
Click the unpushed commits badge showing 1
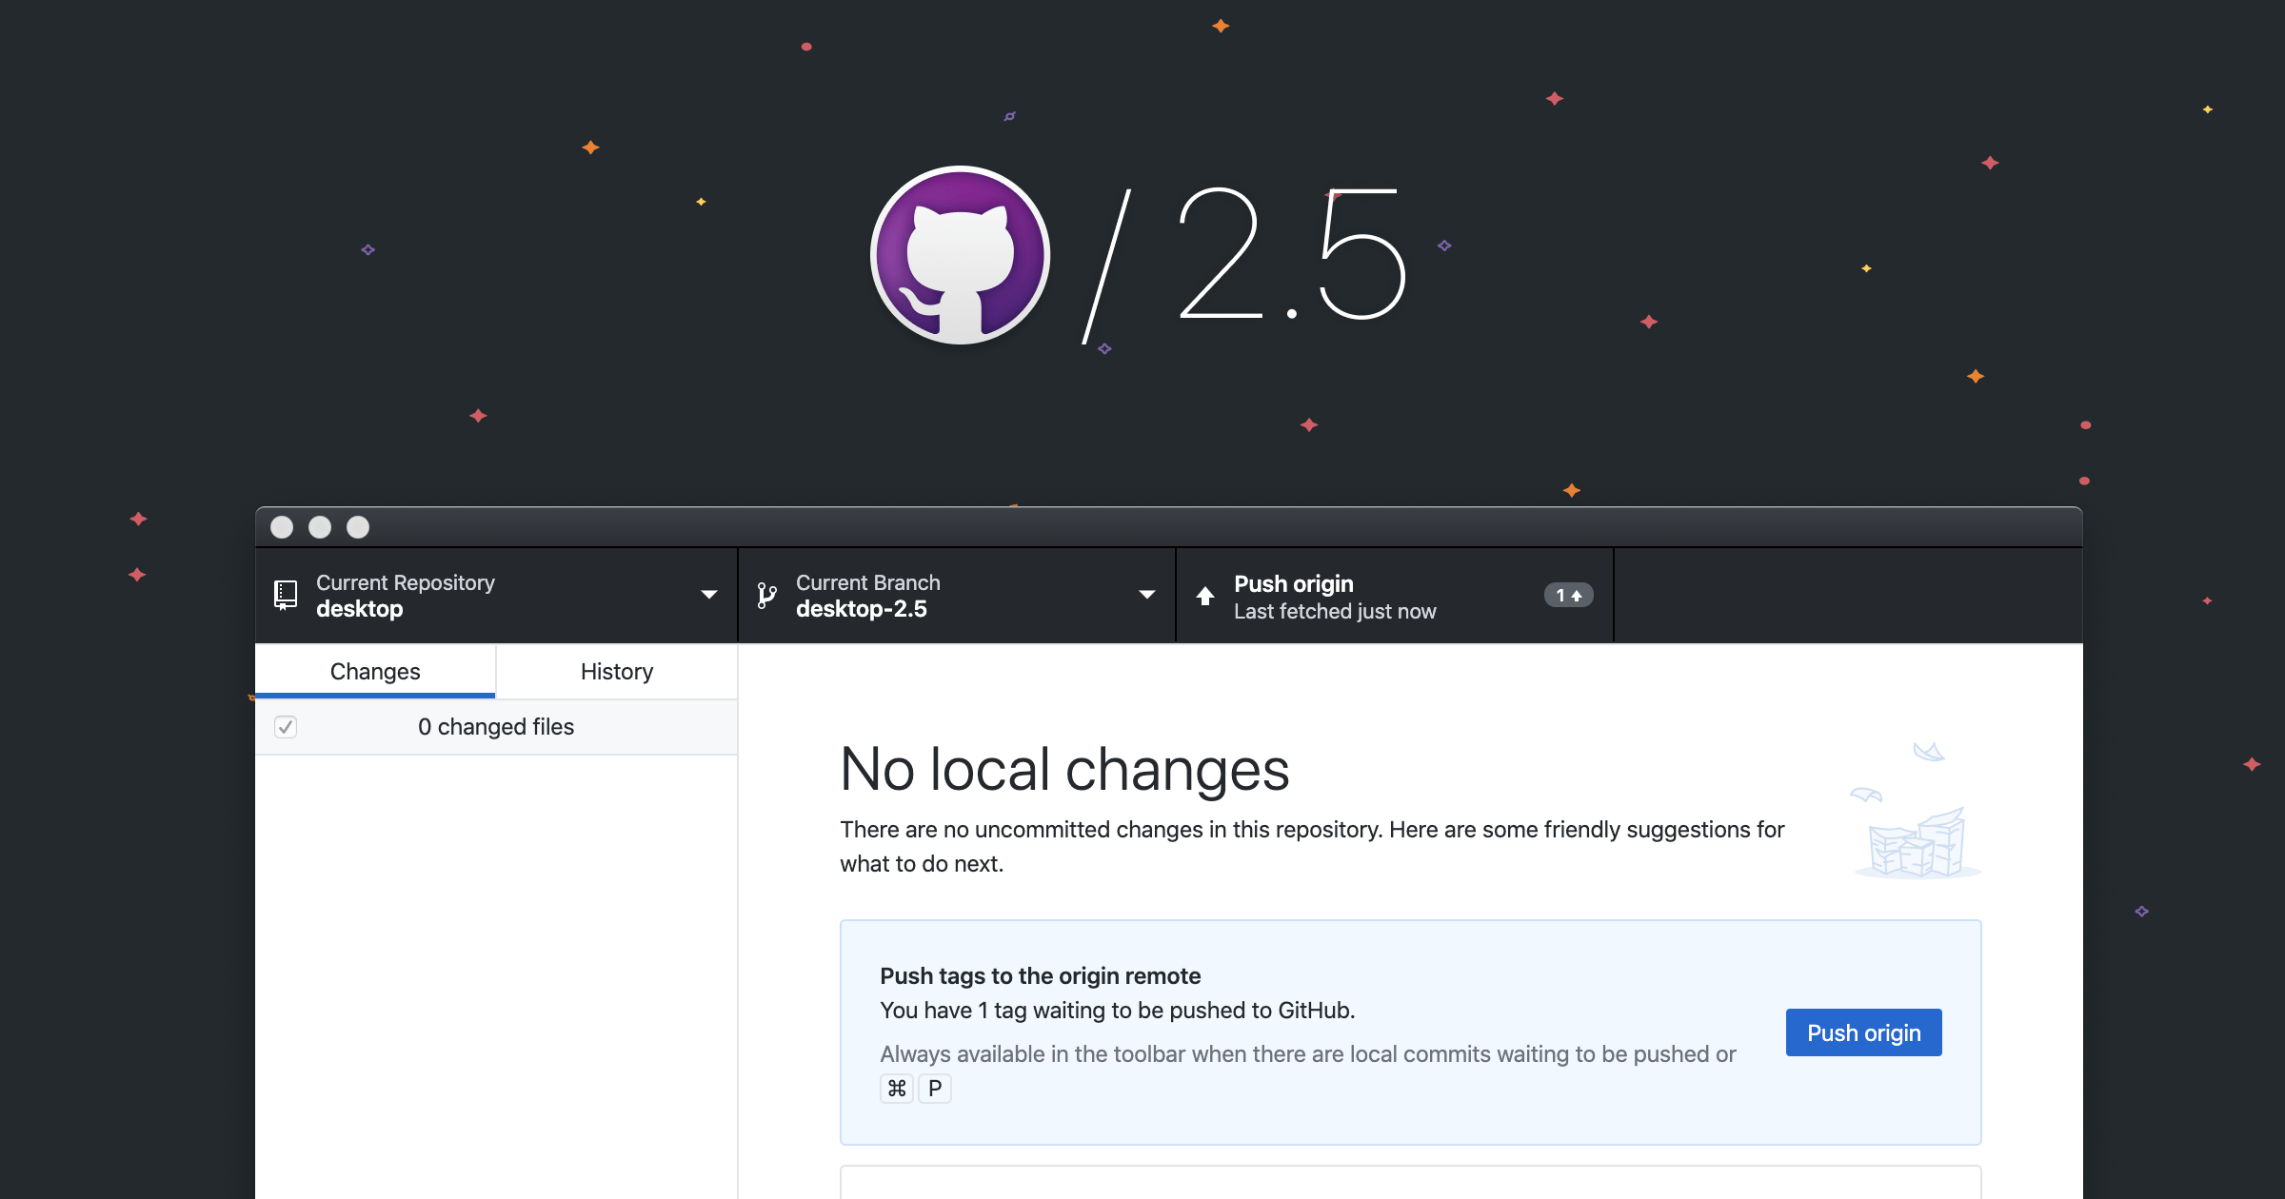click(x=1567, y=595)
